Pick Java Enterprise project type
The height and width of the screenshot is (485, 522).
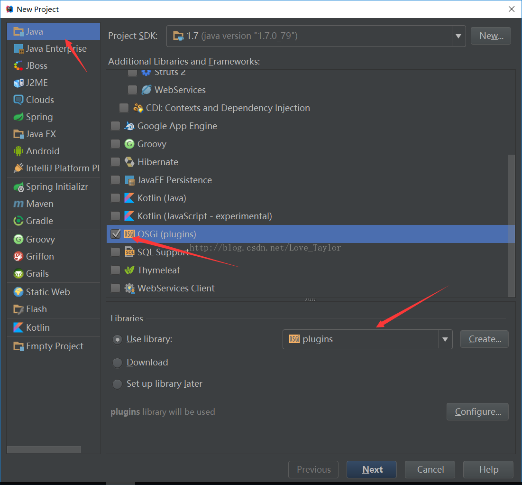point(53,49)
